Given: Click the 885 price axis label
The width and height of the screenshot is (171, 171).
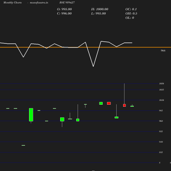Looking at the screenshot, I should click(161, 152).
